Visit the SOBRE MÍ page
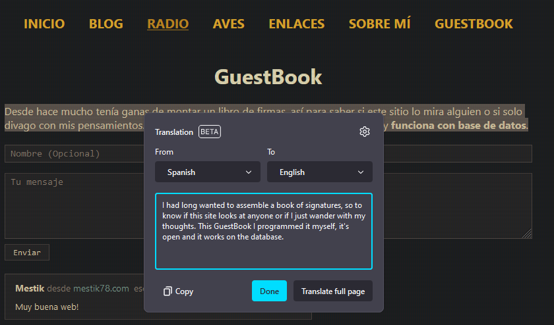The image size is (554, 325). click(379, 24)
